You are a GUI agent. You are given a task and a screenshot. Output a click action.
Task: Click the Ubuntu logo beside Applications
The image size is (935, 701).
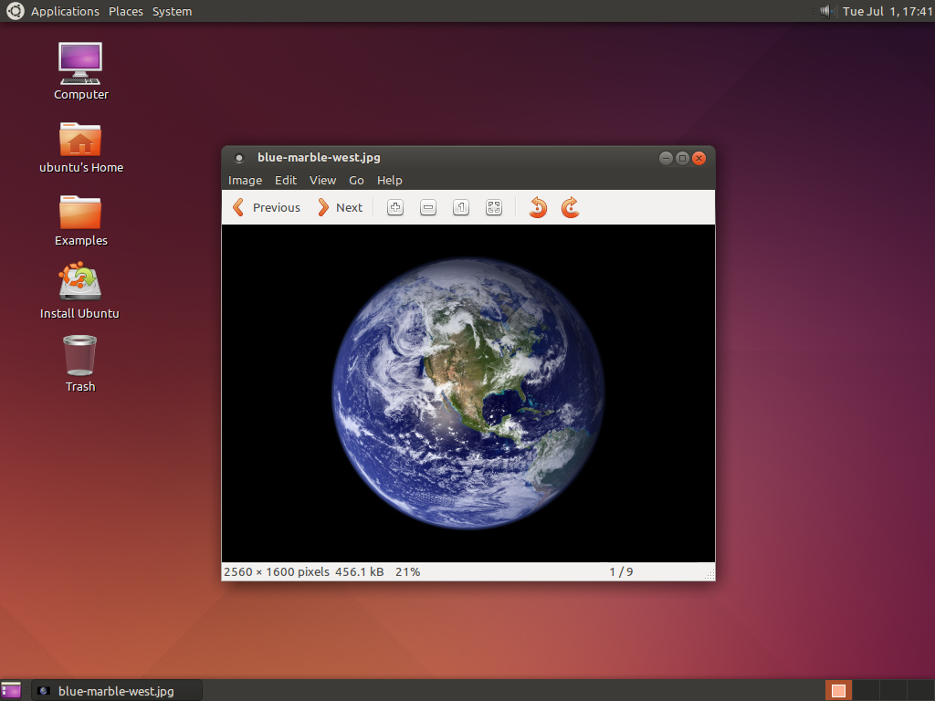(x=14, y=11)
